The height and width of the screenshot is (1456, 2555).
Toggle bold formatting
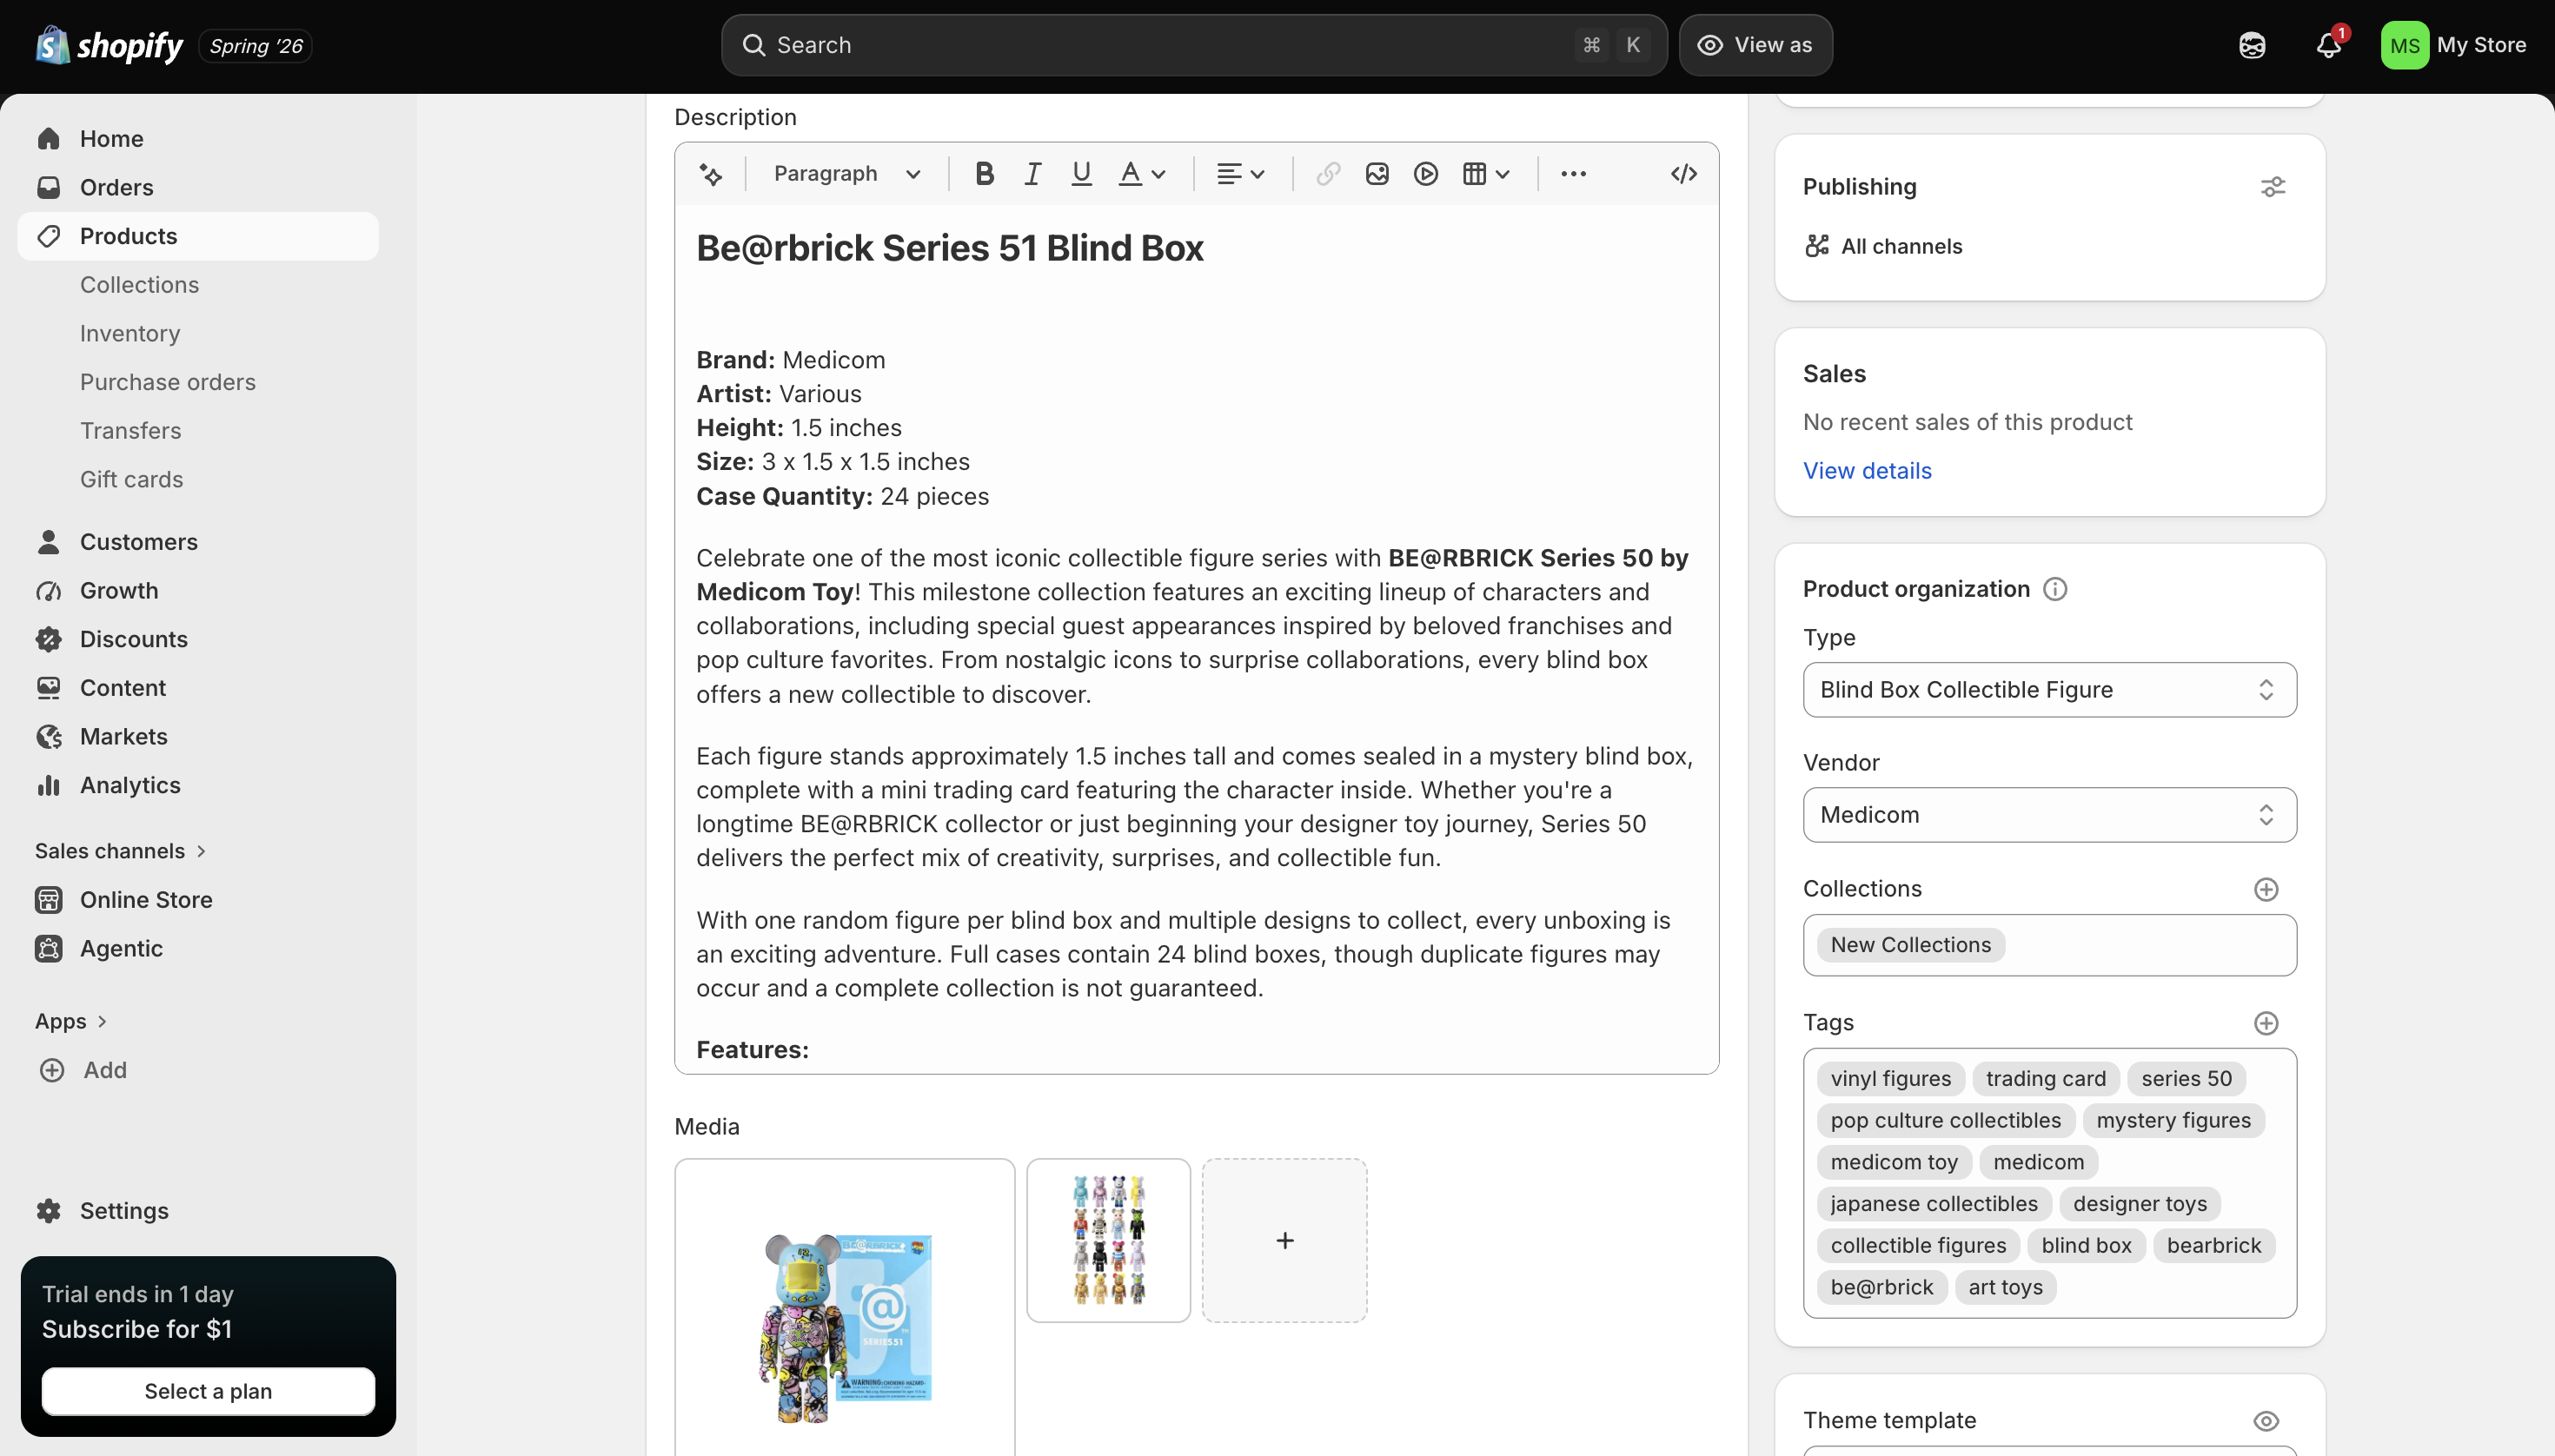(x=985, y=174)
